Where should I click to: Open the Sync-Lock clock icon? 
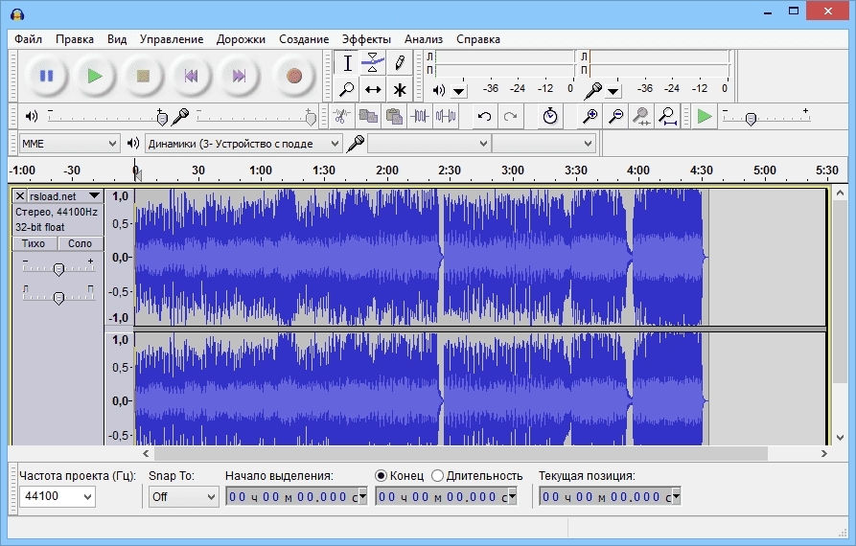(x=550, y=116)
